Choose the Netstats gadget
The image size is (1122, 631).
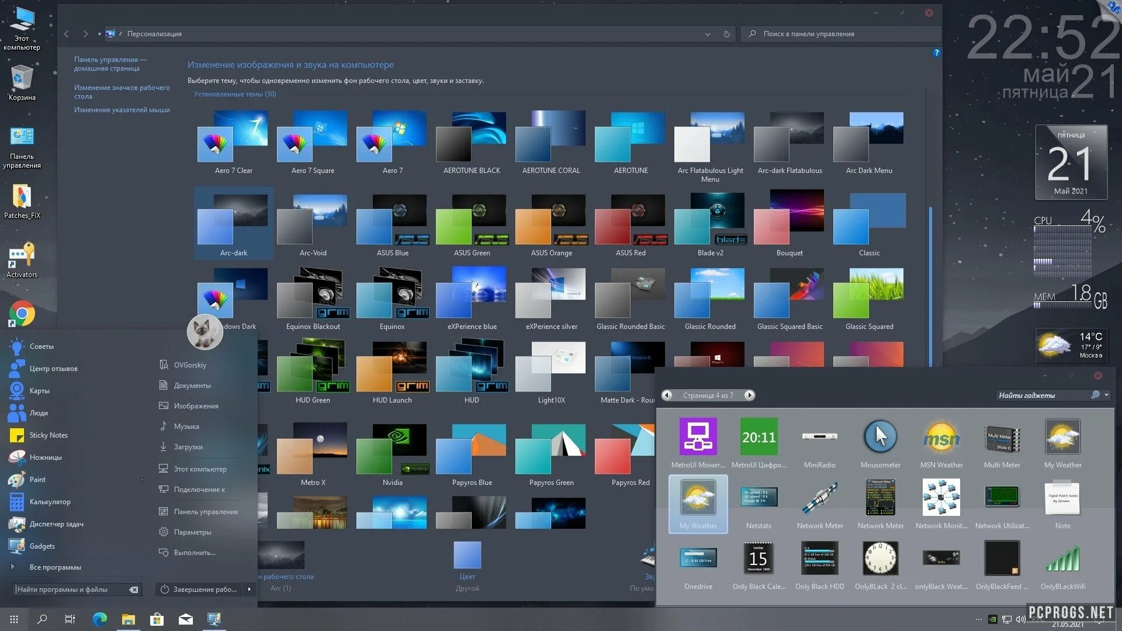(x=759, y=504)
